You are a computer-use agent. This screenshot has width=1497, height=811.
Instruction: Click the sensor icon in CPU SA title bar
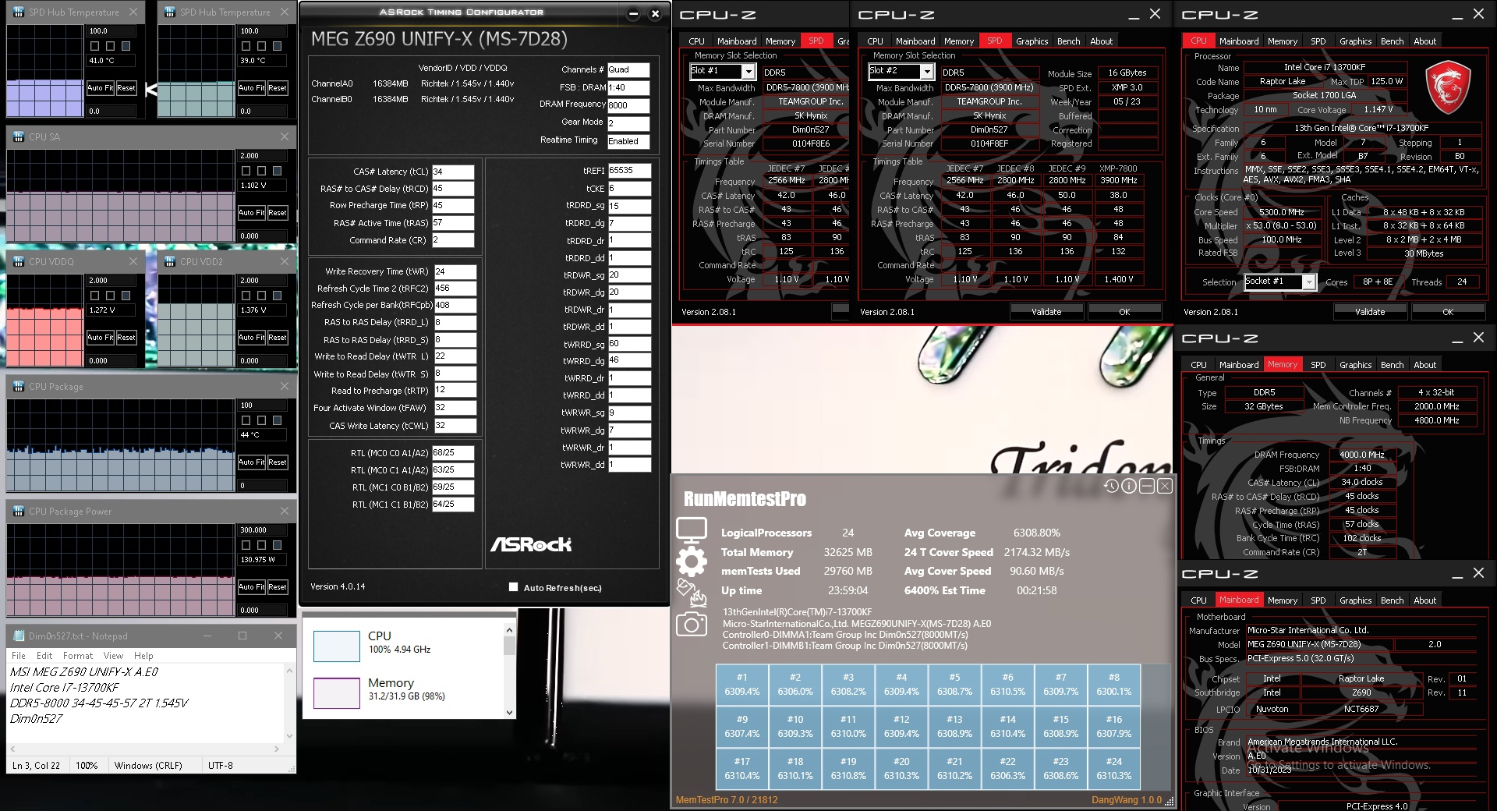tap(19, 136)
